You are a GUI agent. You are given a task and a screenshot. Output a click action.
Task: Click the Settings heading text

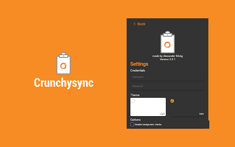tap(139, 64)
